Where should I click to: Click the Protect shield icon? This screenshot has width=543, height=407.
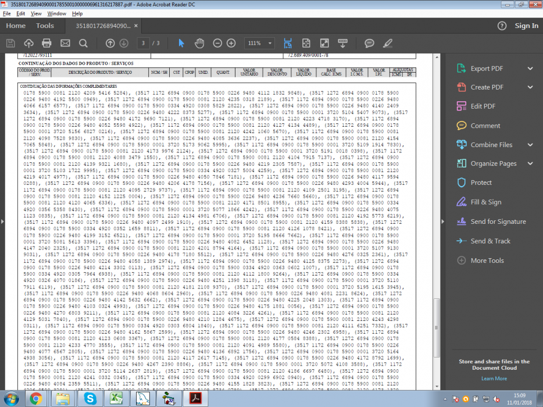[x=461, y=183]
